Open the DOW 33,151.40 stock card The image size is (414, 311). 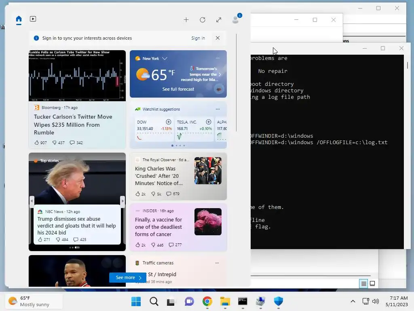154,129
